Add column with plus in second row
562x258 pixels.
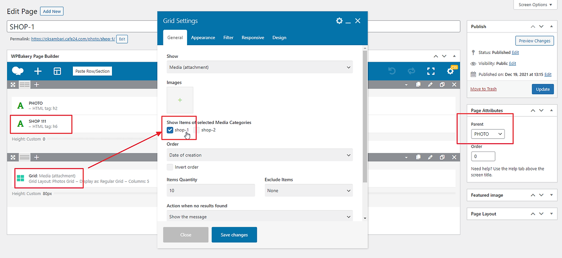tap(36, 157)
